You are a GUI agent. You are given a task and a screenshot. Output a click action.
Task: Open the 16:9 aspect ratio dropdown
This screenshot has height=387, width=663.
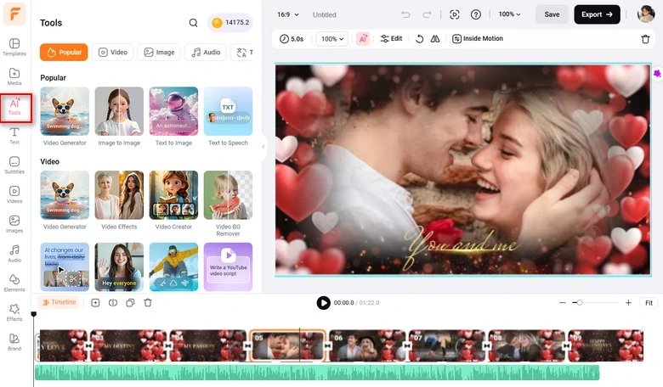(285, 14)
